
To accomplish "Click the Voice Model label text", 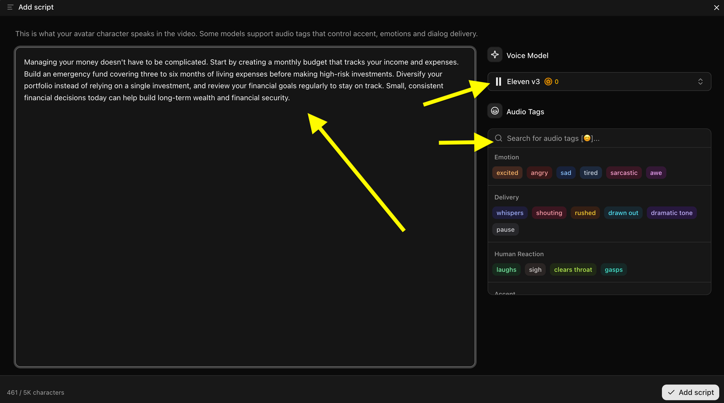I will pyautogui.click(x=527, y=55).
